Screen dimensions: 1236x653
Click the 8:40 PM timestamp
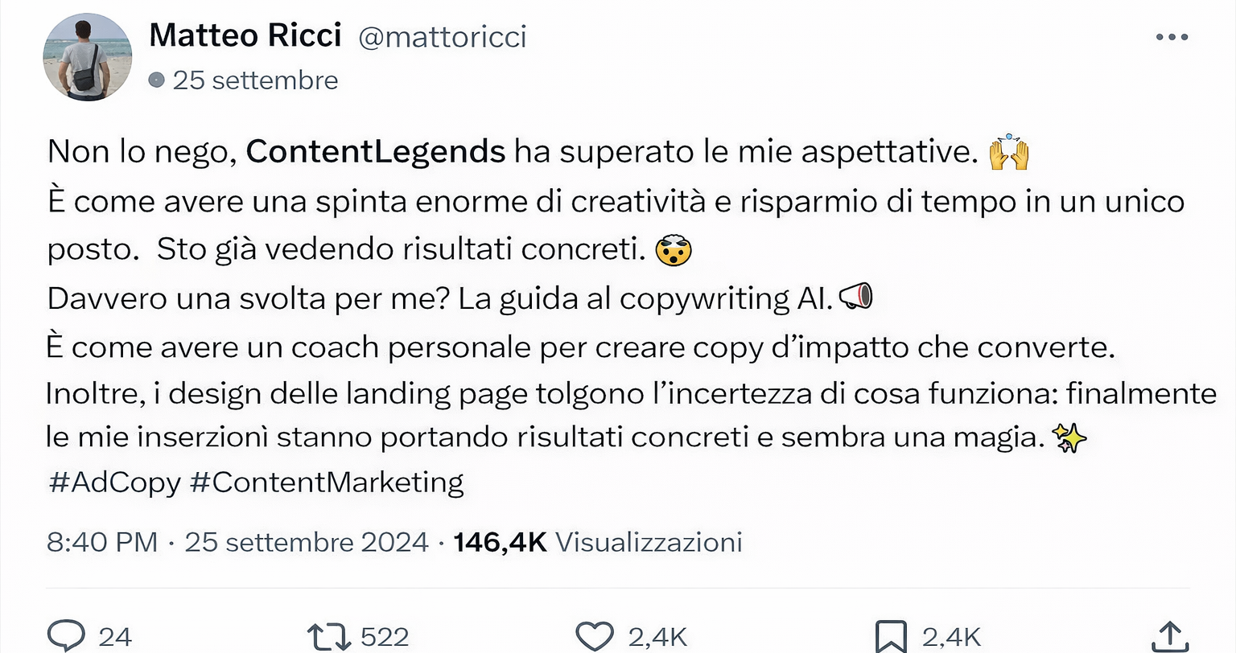pos(102,542)
